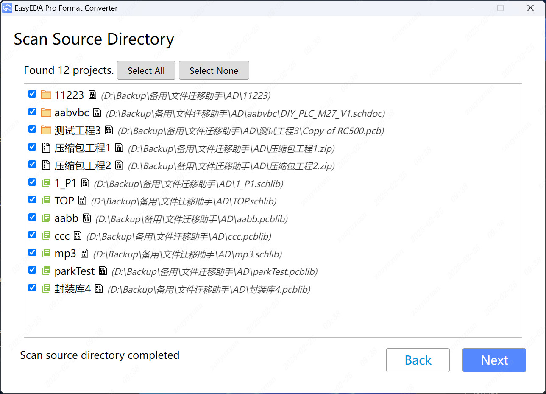The width and height of the screenshot is (546, 394).
Task: Click the folder icon beside aabvbc
Action: pos(46,112)
